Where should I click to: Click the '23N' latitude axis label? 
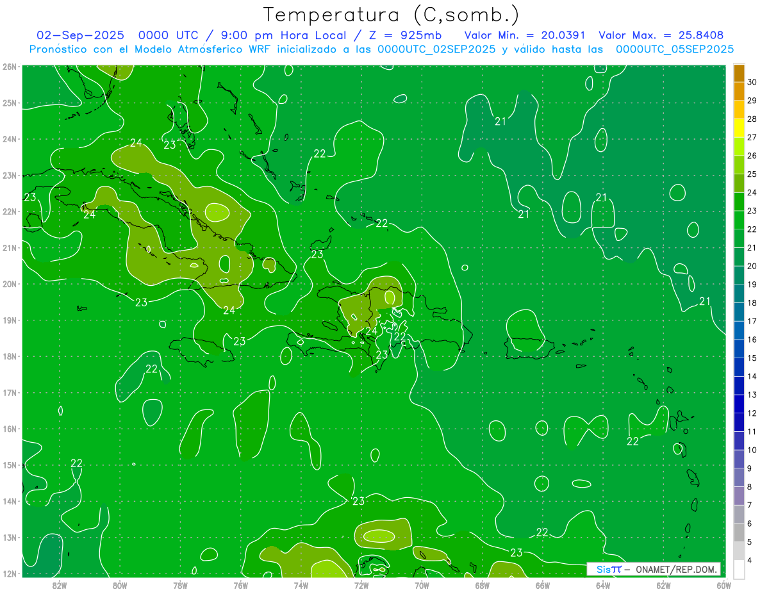pos(9,175)
